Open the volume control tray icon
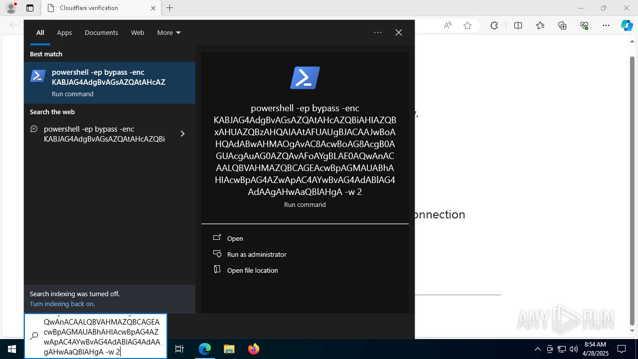This screenshot has width=638, height=359. point(574,349)
